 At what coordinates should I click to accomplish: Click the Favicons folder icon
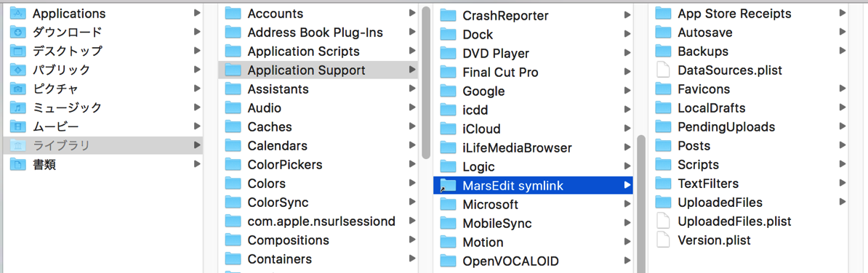(x=663, y=89)
